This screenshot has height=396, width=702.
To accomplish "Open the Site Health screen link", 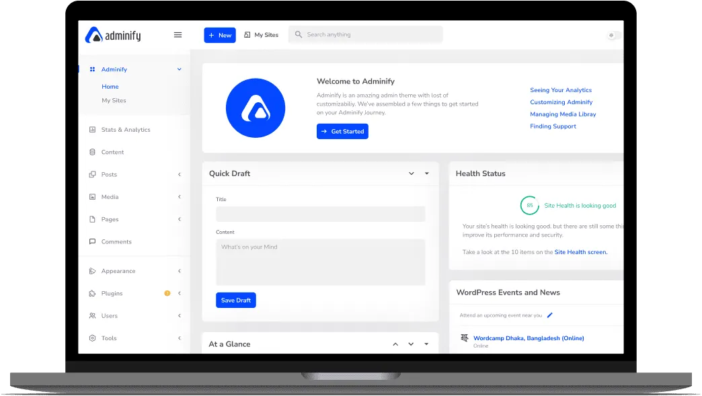I will (581, 252).
